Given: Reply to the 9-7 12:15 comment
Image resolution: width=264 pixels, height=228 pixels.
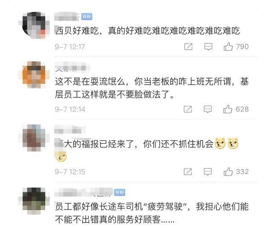Looking at the screenshot, I should 208,172.
